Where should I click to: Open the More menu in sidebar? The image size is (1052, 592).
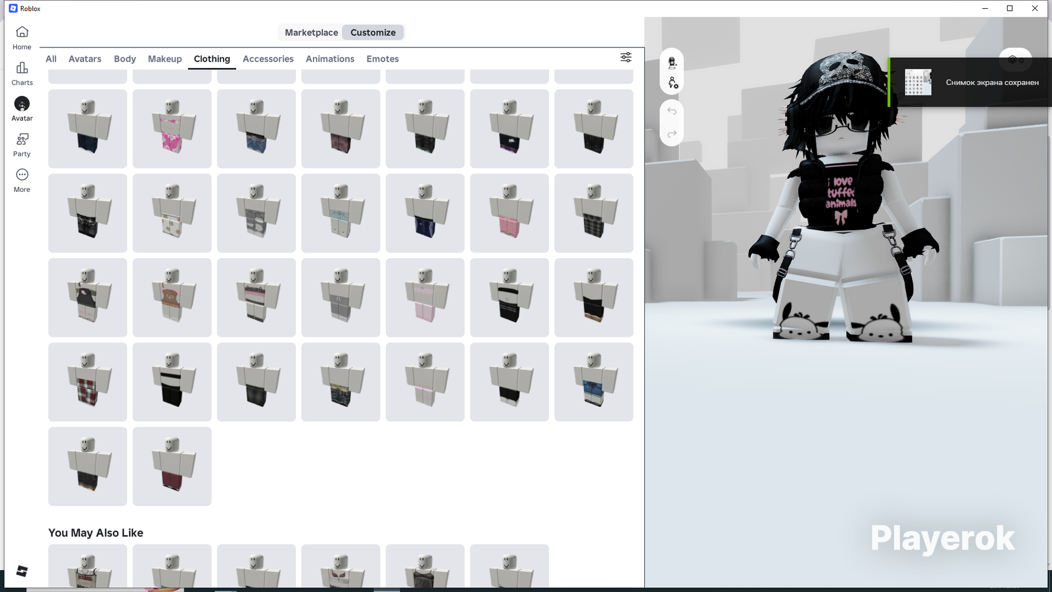22,180
